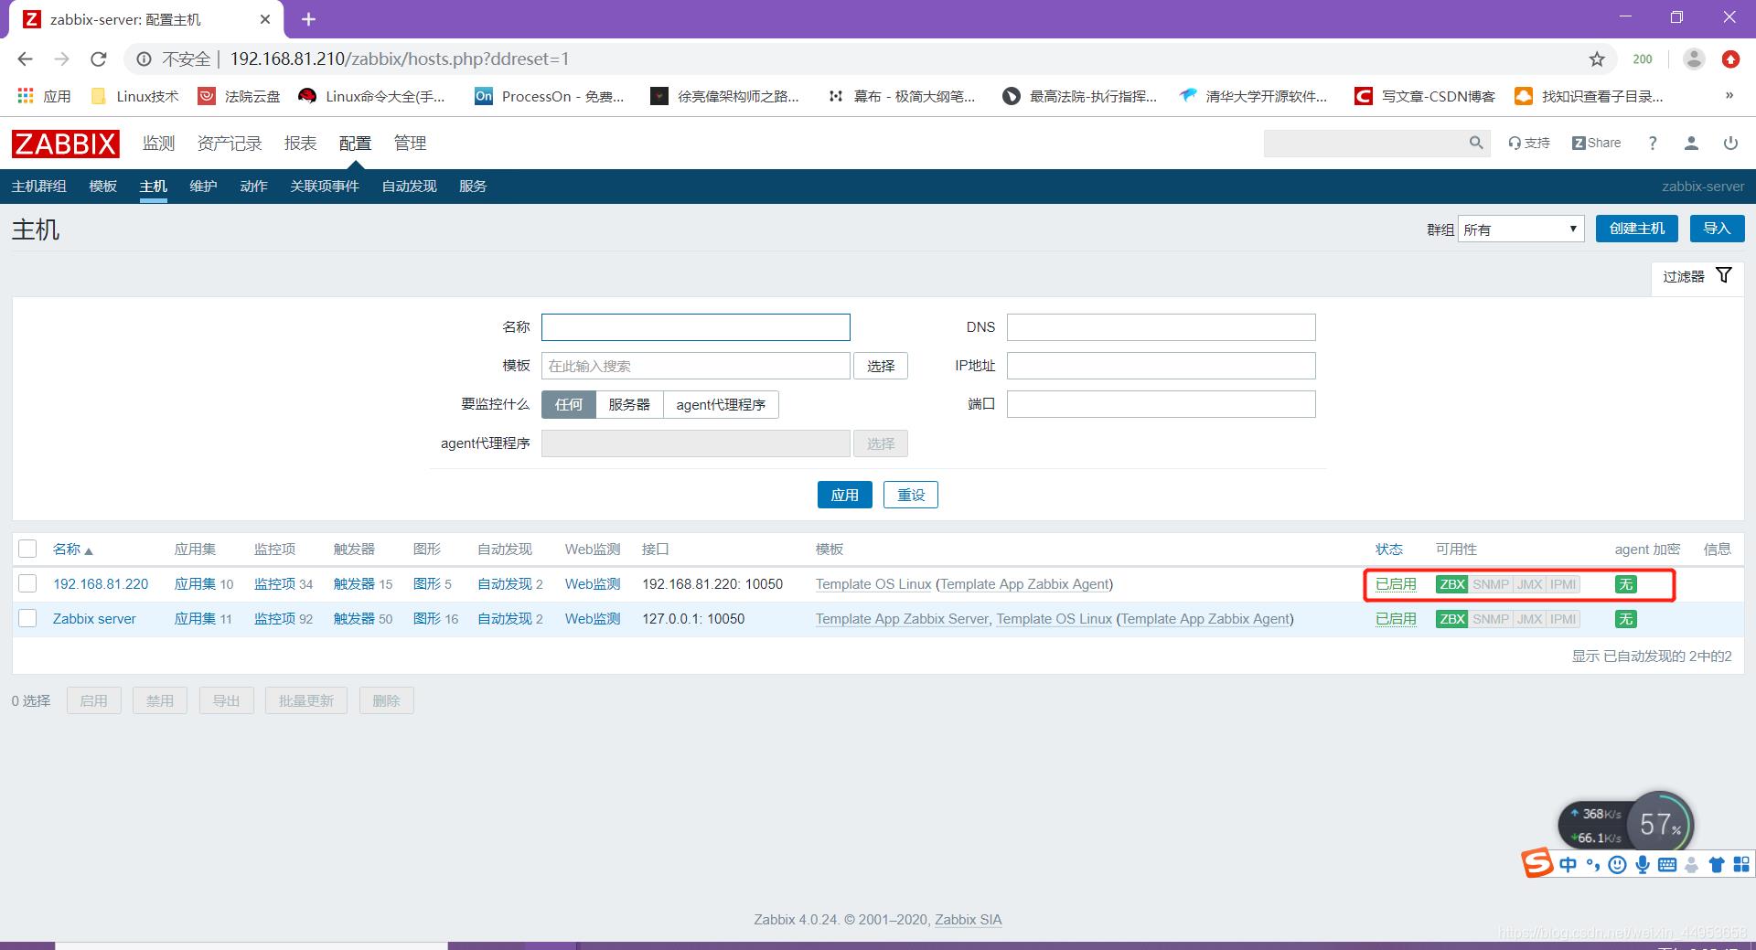Click 选择 button next to template field
The height and width of the screenshot is (950, 1756).
881,366
